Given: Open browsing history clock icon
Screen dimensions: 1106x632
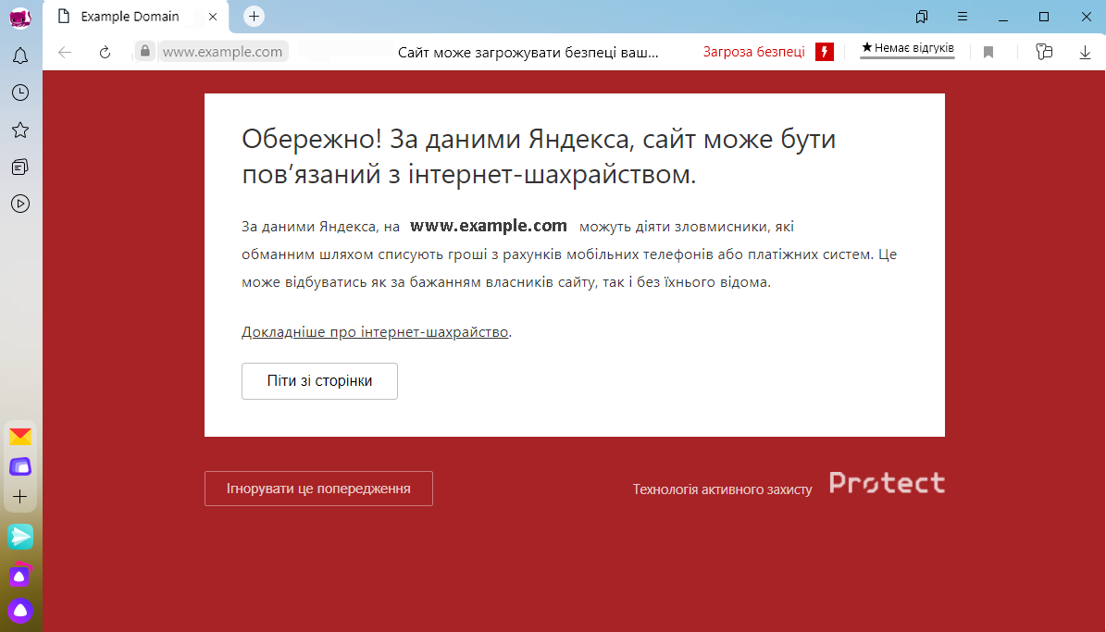Looking at the screenshot, I should click(20, 93).
